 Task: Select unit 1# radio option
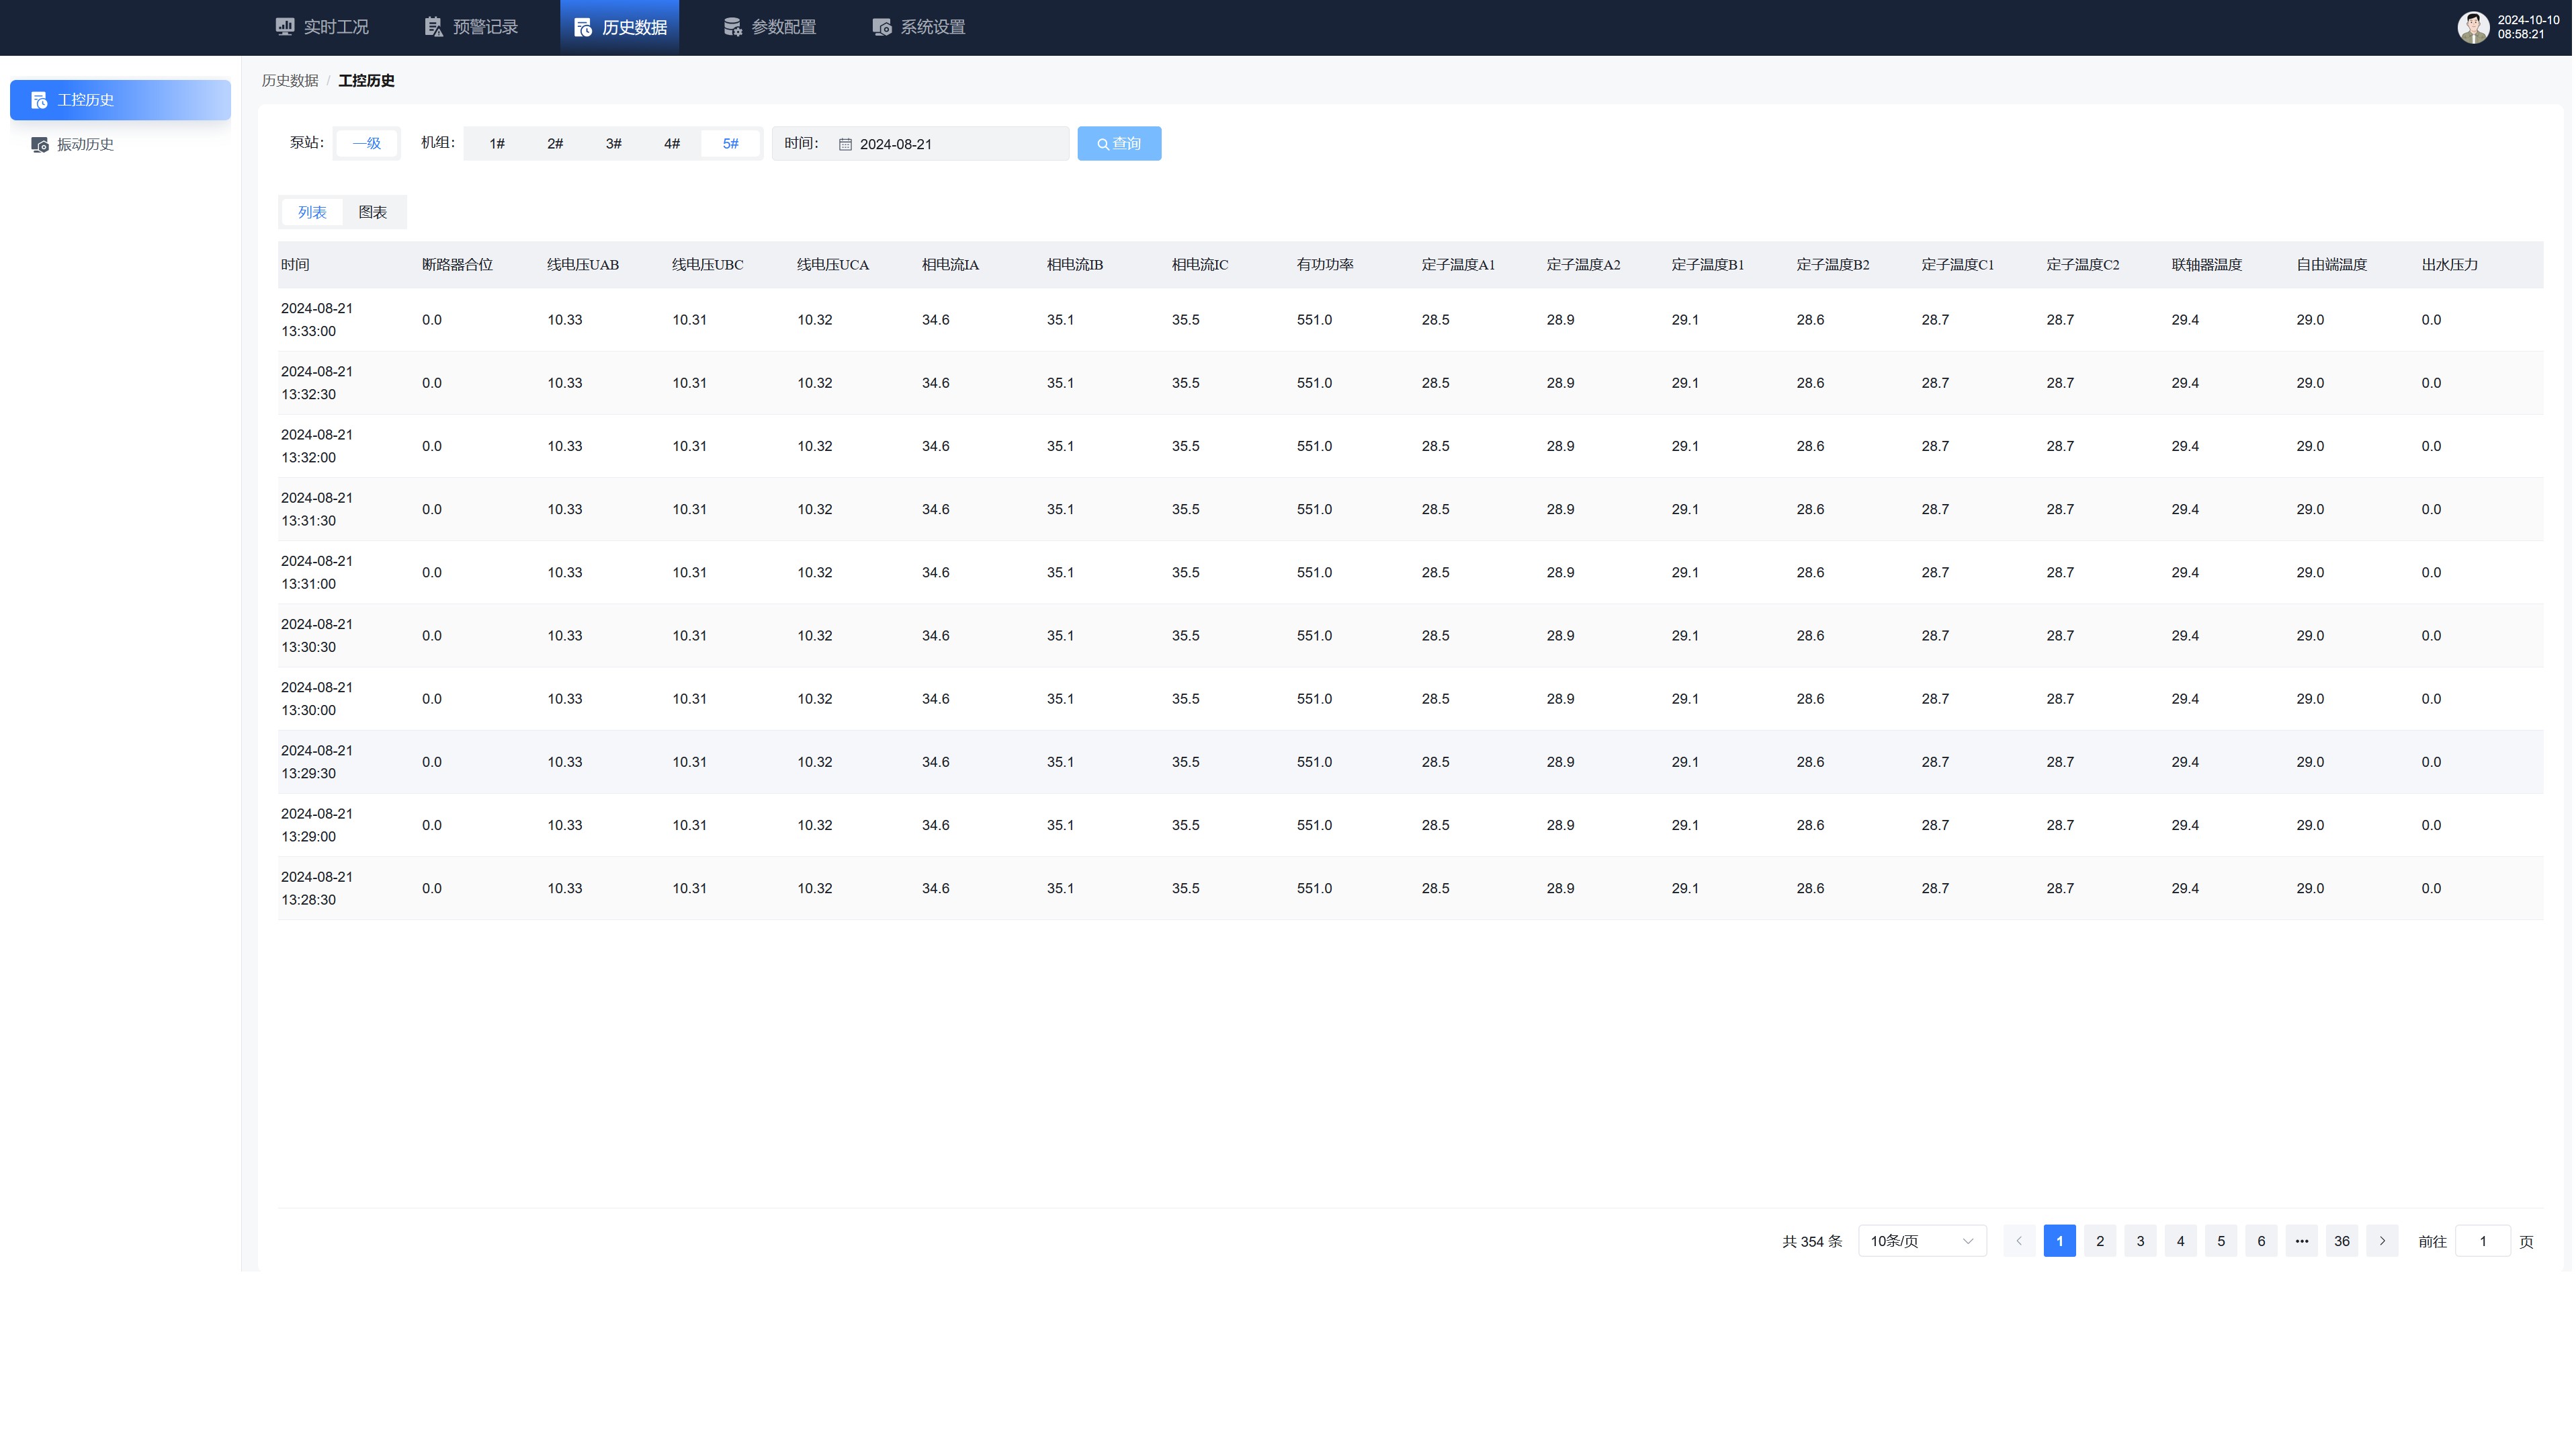pyautogui.click(x=497, y=144)
